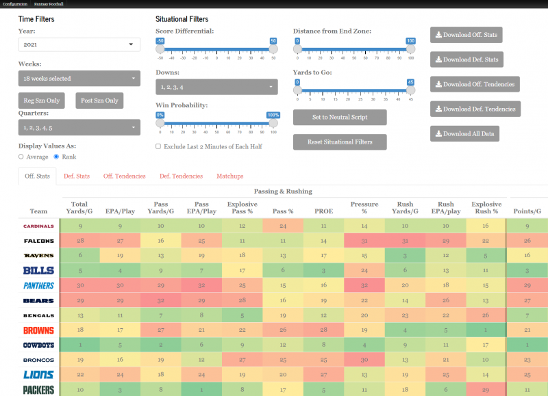Click the Score Differential slider's -50 handle

point(160,49)
